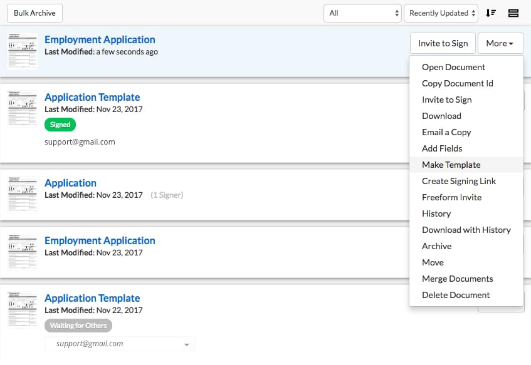Open the top Employment Application link
Viewport: 531px width, 365px height.
tap(100, 39)
